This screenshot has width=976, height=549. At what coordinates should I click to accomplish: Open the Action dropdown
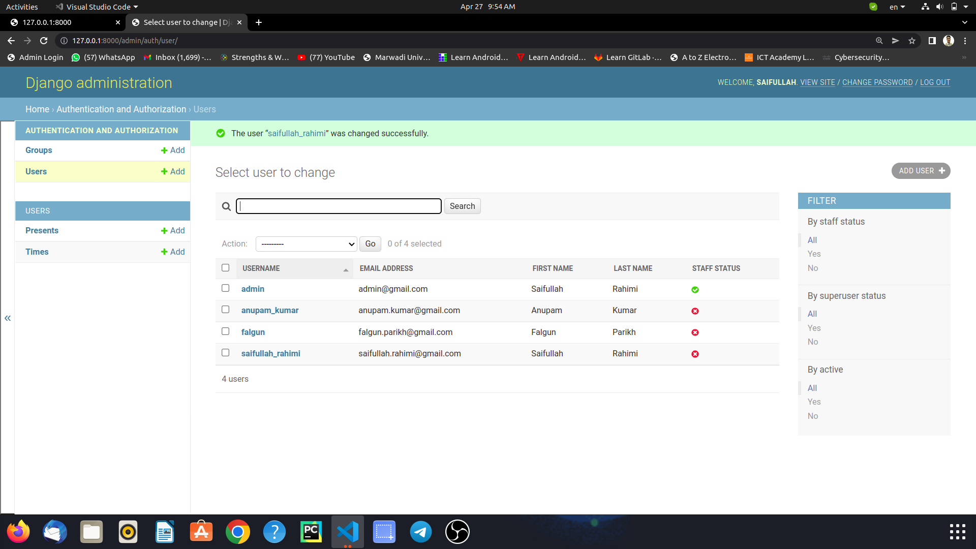click(306, 244)
